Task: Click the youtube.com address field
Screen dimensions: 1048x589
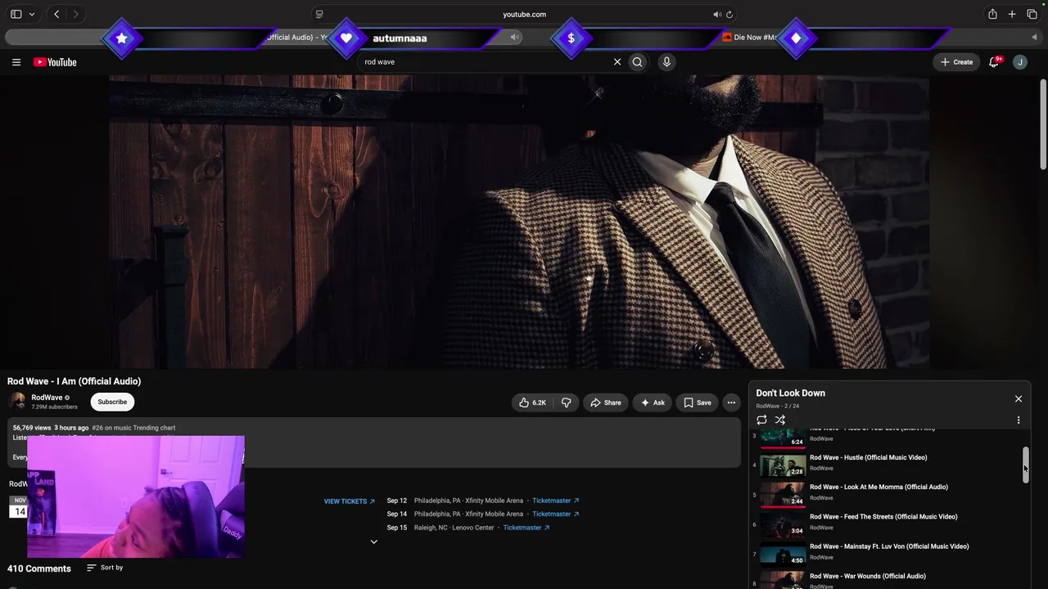Action: 524,14
